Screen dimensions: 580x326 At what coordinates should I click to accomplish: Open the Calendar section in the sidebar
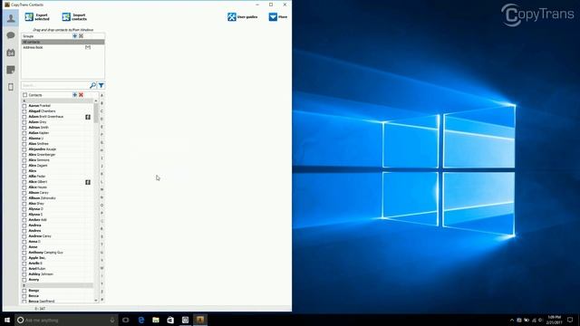[11, 53]
